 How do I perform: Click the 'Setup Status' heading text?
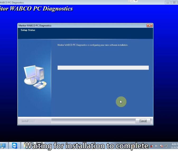pos(28,30)
